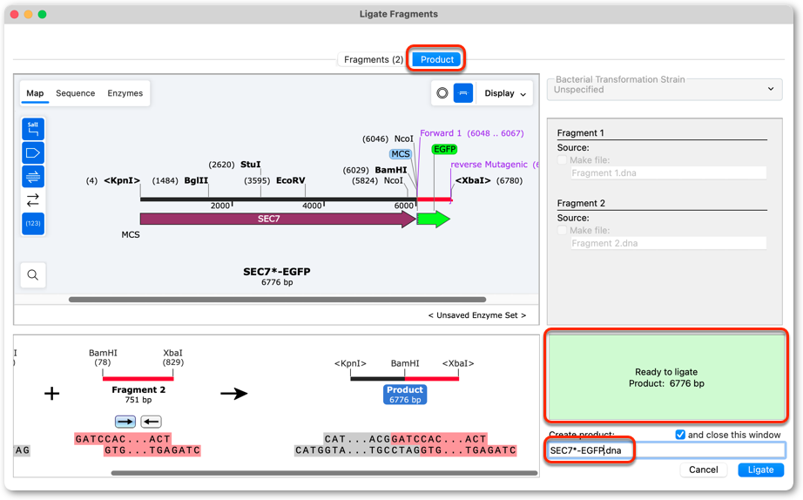
Task: Toggle 'and close this window' checkbox
Action: [x=680, y=435]
